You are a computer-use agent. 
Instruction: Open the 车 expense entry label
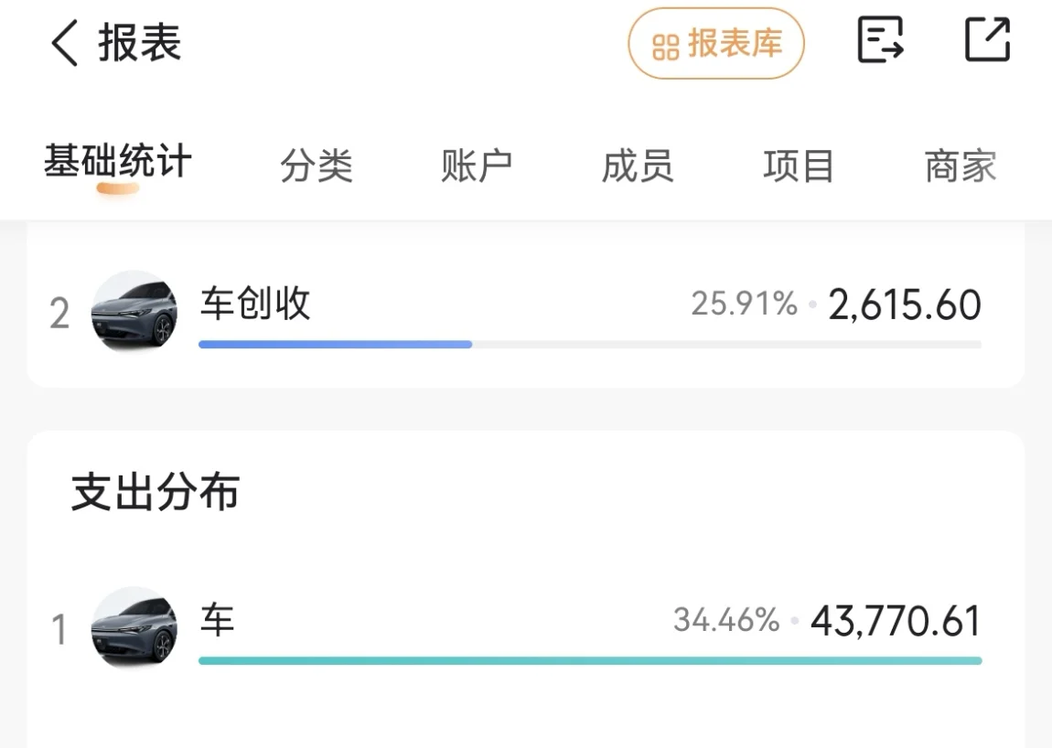point(218,620)
